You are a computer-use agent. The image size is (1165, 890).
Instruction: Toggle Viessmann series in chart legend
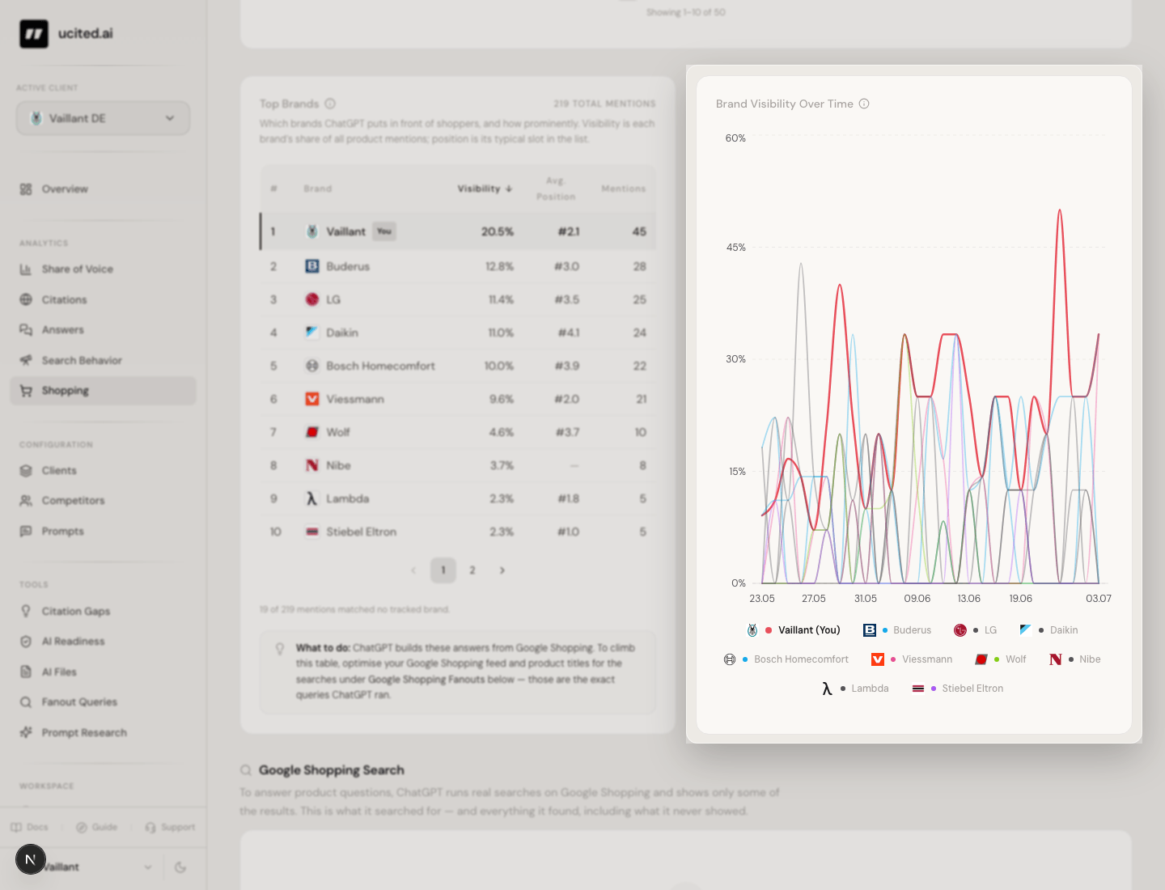click(912, 659)
